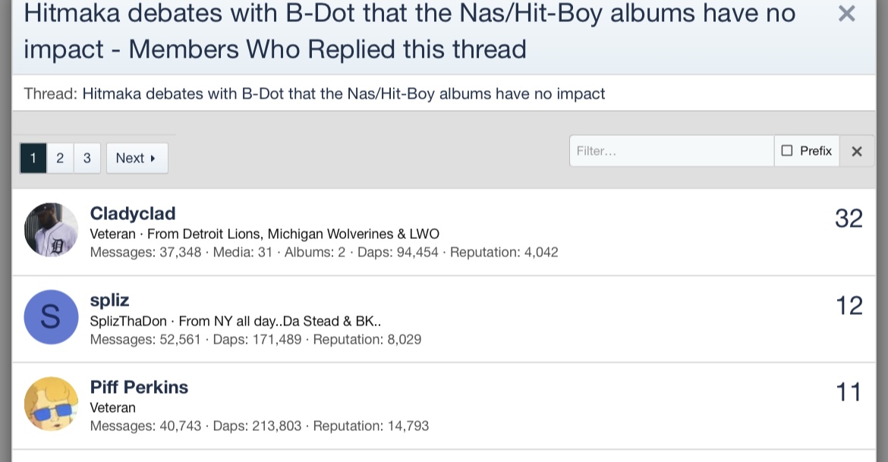Select page 1 in pagination
The width and height of the screenshot is (888, 462).
pos(33,158)
